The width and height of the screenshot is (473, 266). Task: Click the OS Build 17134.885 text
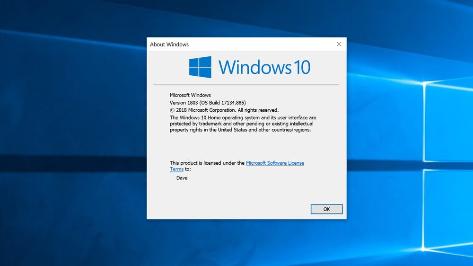(x=223, y=103)
